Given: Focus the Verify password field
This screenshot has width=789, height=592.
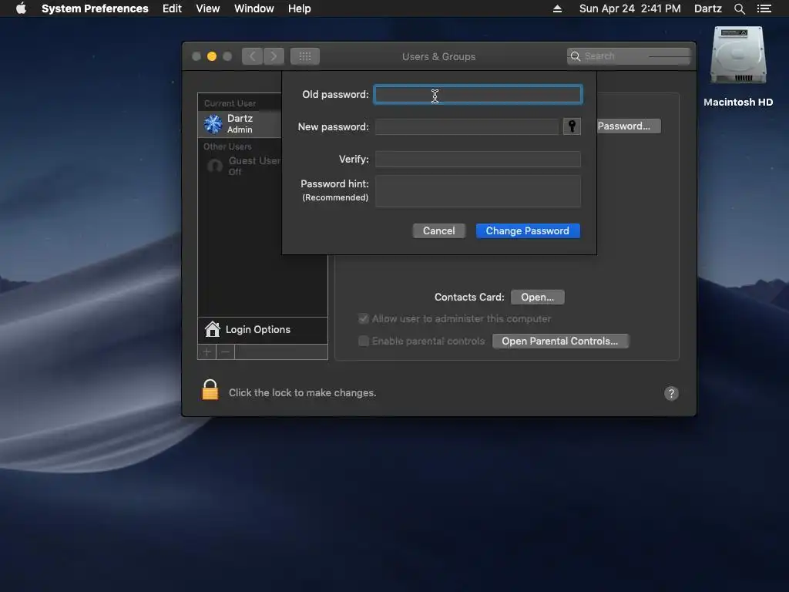Looking at the screenshot, I should pyautogui.click(x=478, y=159).
